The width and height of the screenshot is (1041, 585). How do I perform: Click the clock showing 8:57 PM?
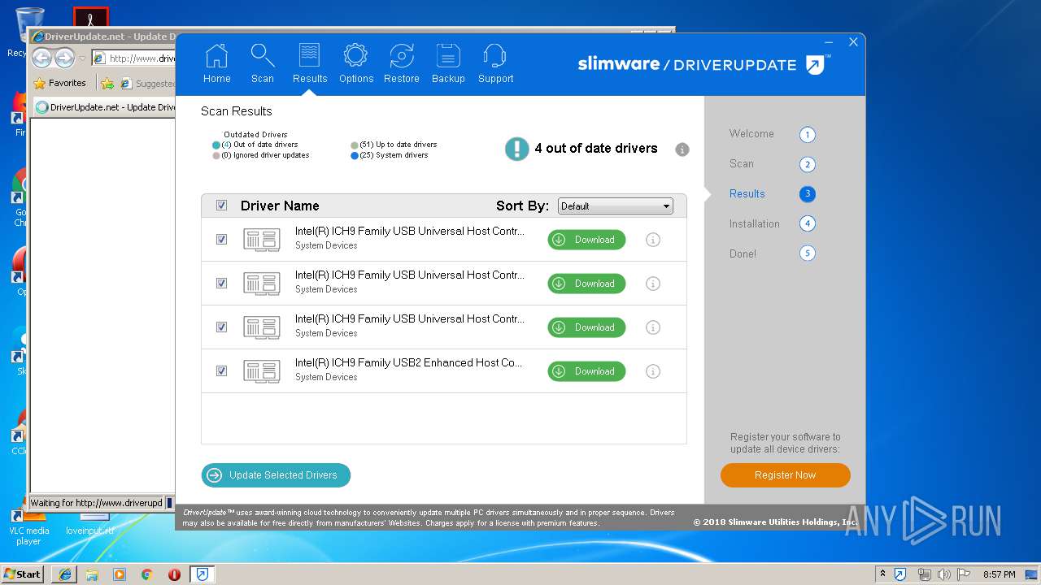pos(999,574)
